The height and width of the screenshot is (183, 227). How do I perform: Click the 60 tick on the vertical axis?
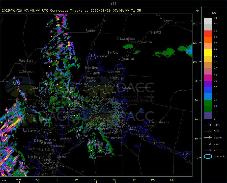[196, 100]
